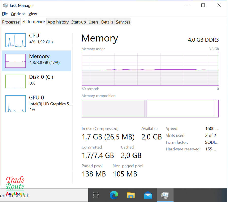Open the View menu
This screenshot has height=202, width=228.
33,14
